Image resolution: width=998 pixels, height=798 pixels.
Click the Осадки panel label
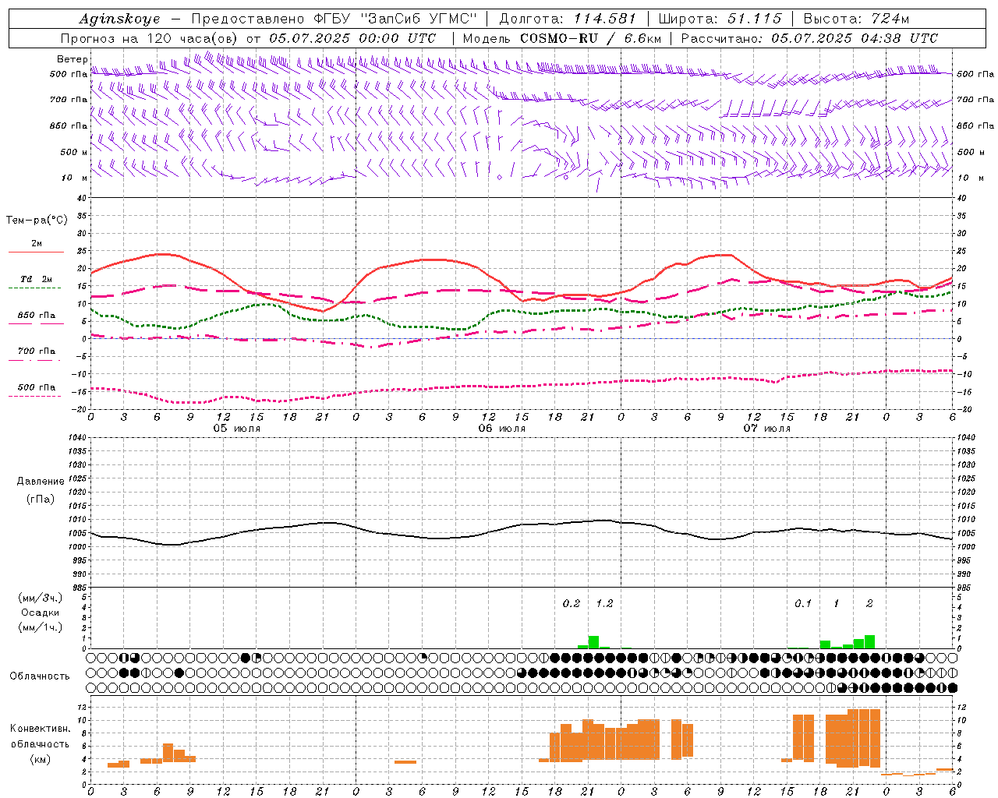click(40, 613)
